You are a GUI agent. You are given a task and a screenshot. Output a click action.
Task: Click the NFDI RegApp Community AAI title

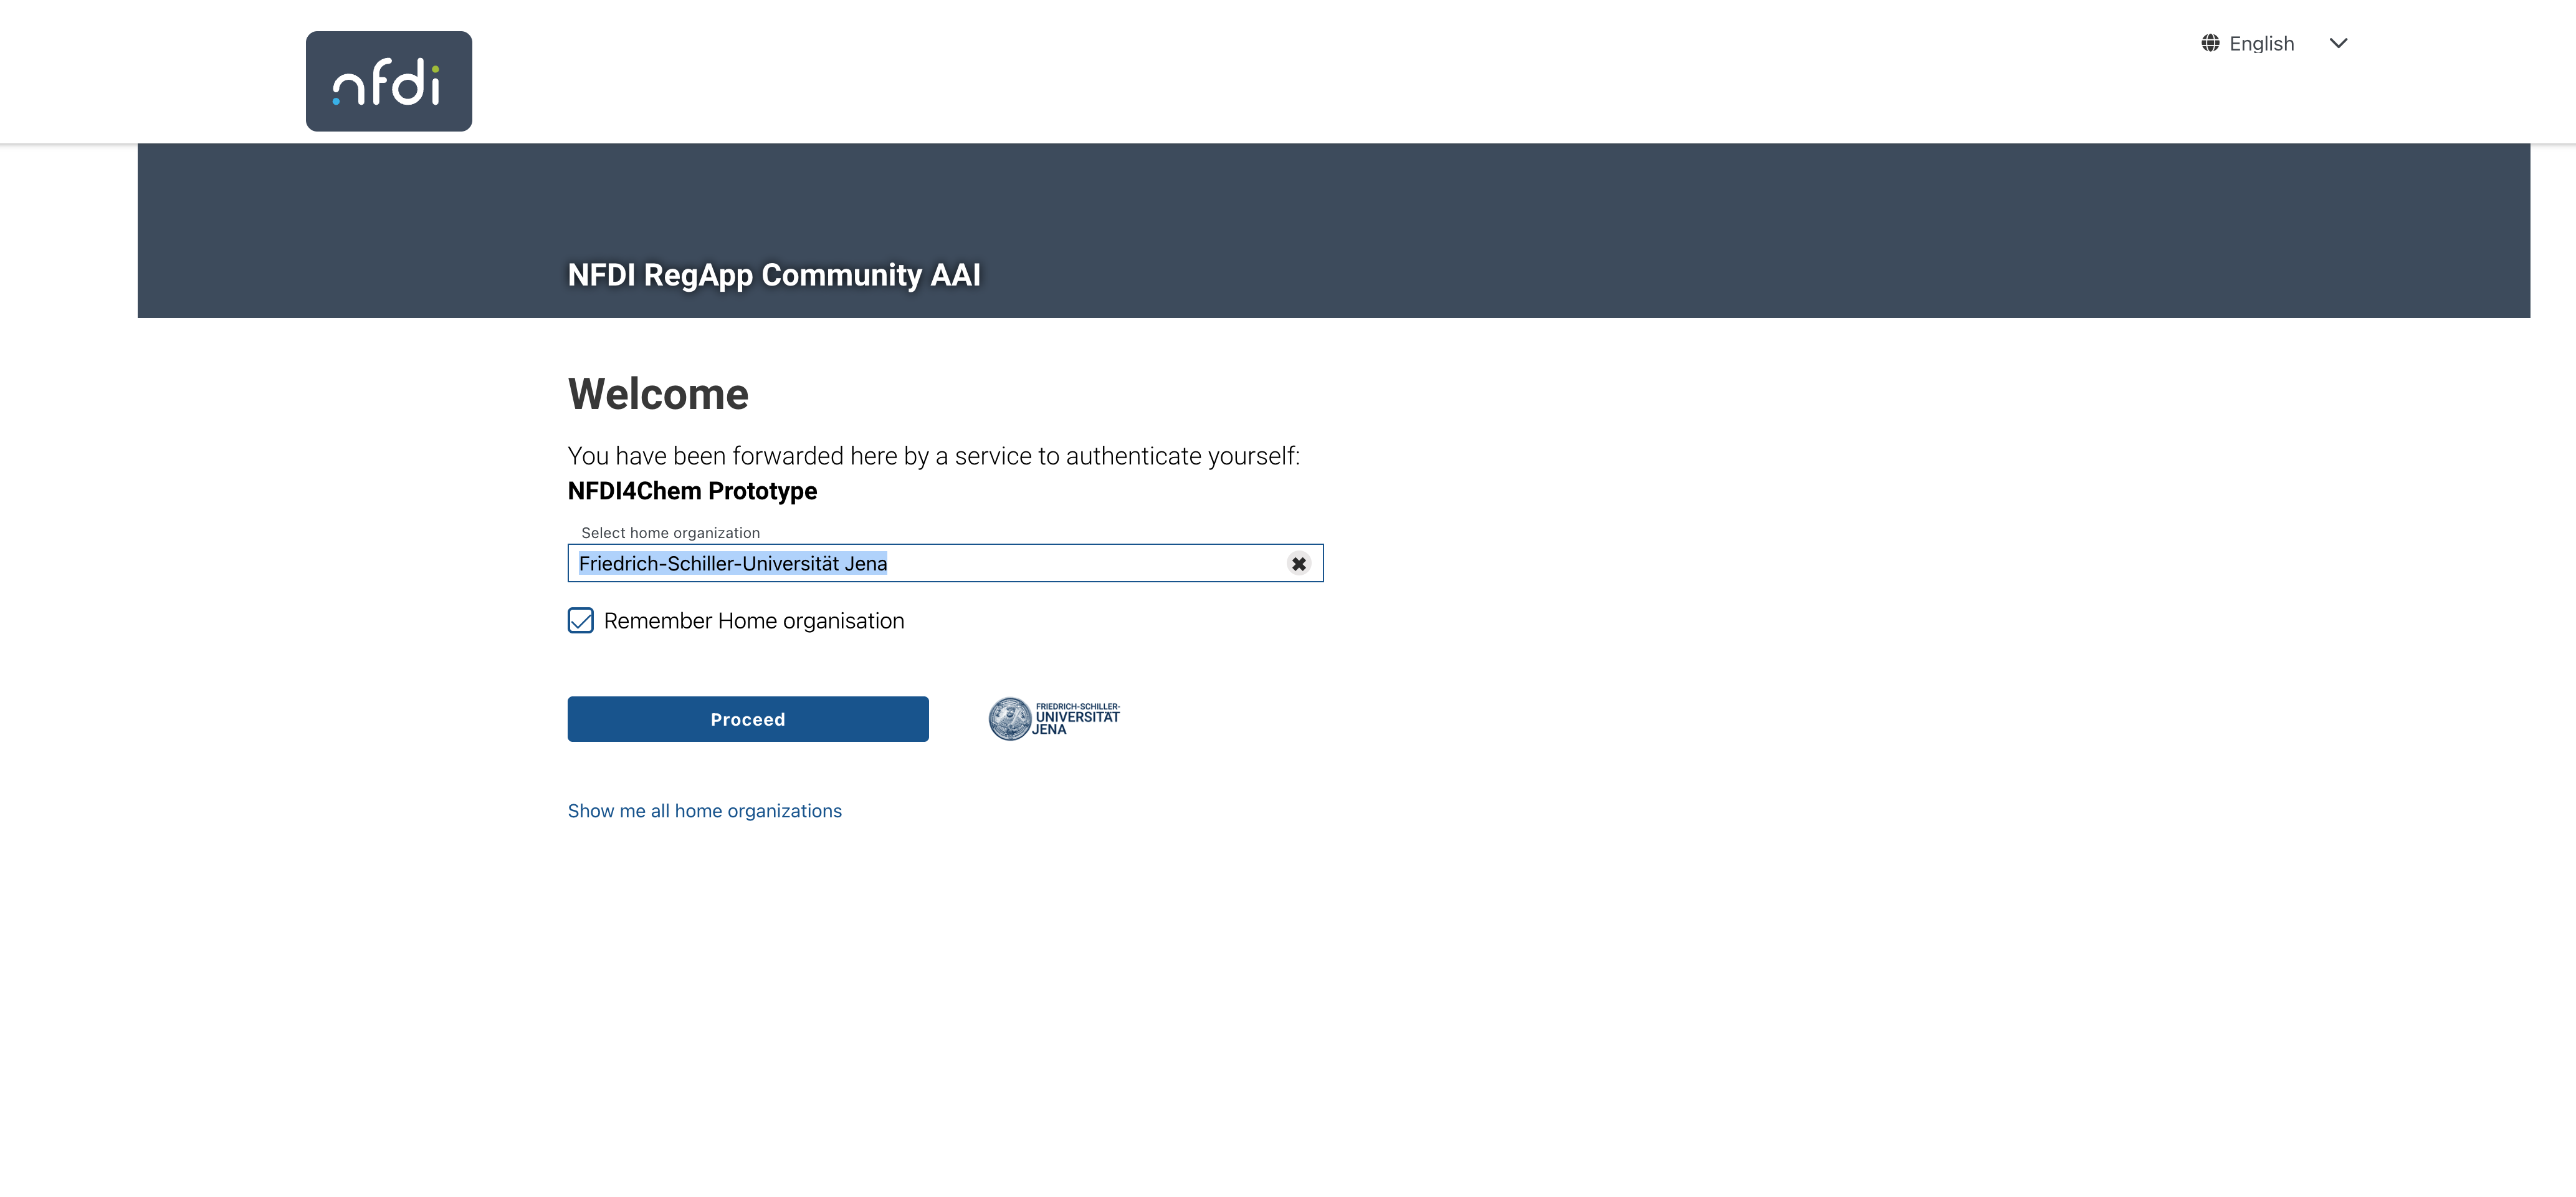click(x=774, y=274)
